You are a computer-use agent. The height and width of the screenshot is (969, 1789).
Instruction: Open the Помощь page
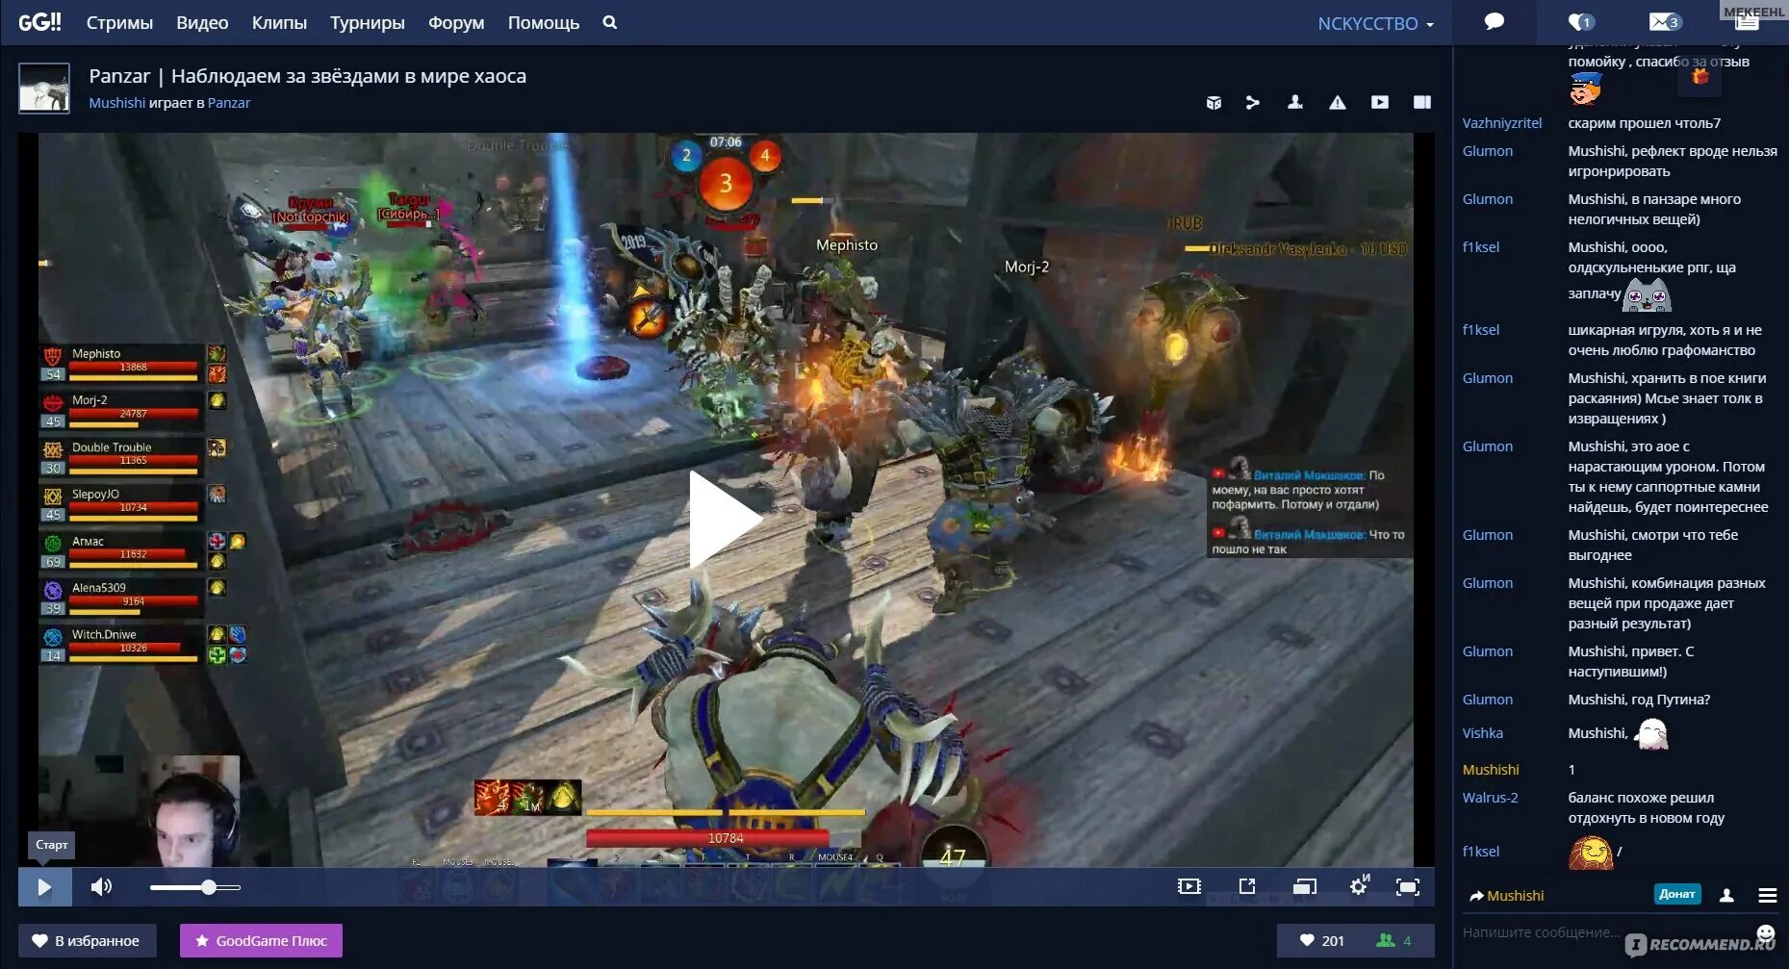[544, 23]
